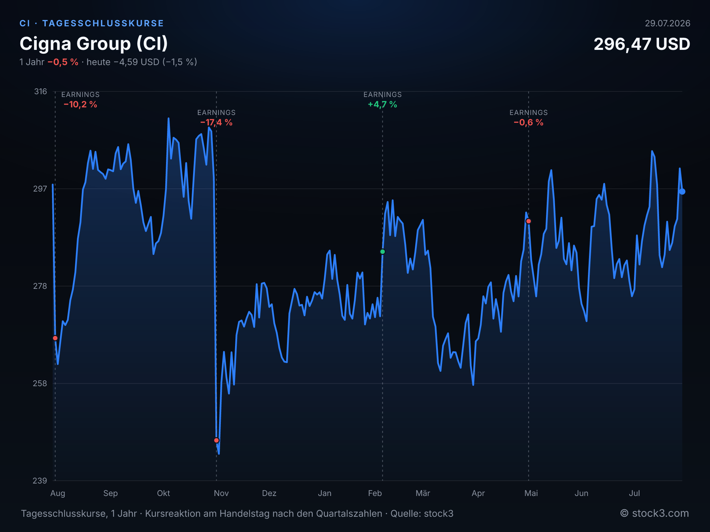
Task: Click the Cigna Group (CI) title
Action: tap(94, 44)
